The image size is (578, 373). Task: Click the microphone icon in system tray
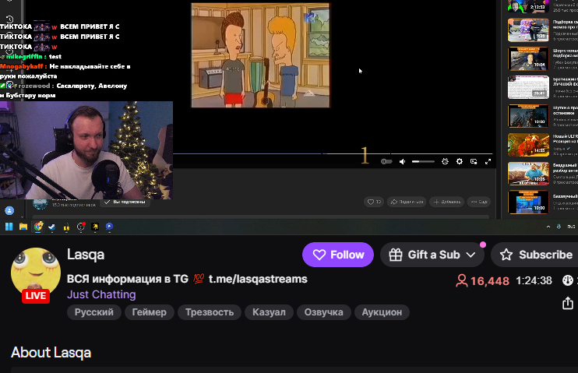[559, 227]
